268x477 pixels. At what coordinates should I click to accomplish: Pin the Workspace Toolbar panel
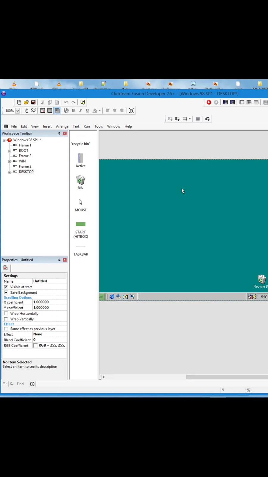pyautogui.click(x=59, y=134)
